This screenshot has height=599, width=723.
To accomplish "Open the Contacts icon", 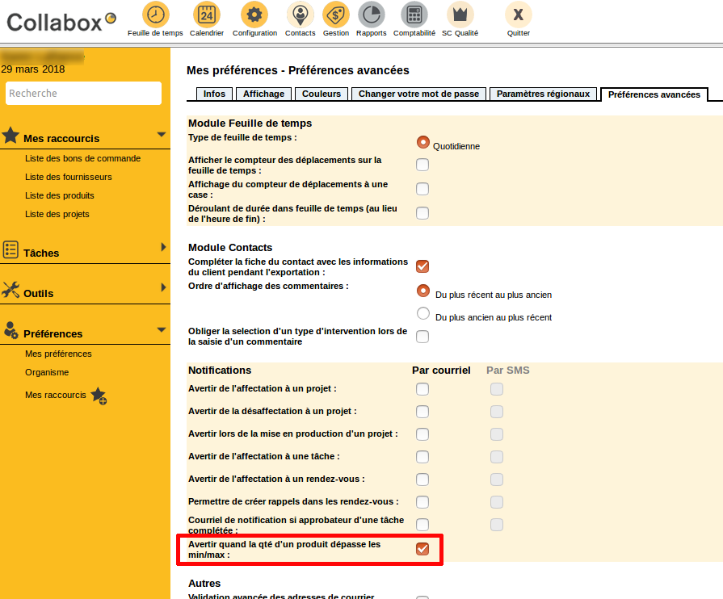I will 301,15.
